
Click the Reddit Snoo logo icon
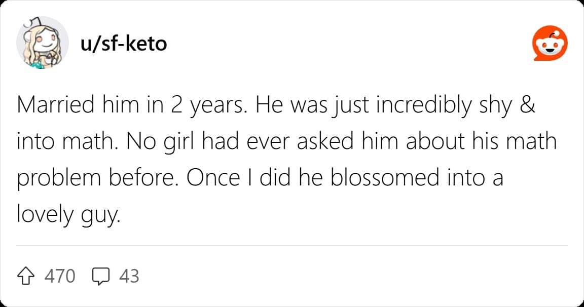(x=550, y=45)
